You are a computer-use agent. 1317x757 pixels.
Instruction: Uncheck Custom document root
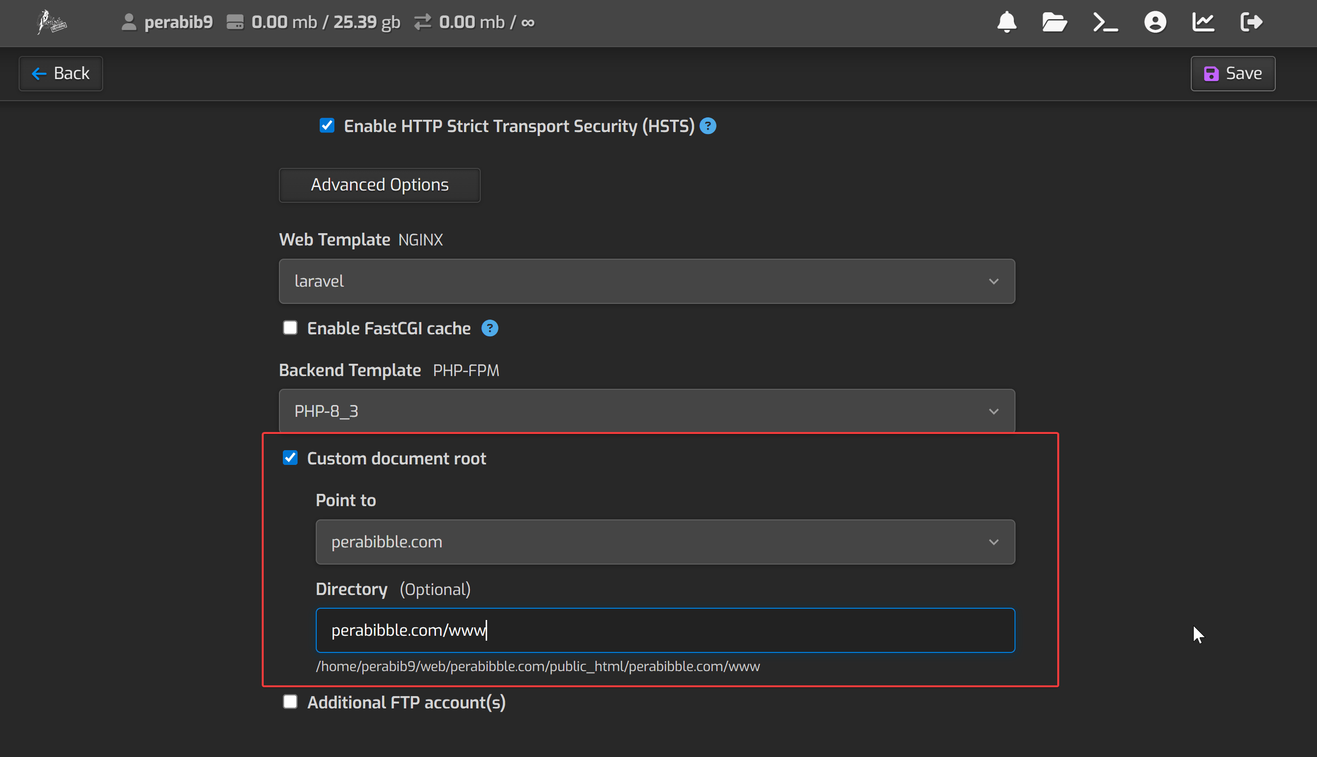click(x=290, y=458)
